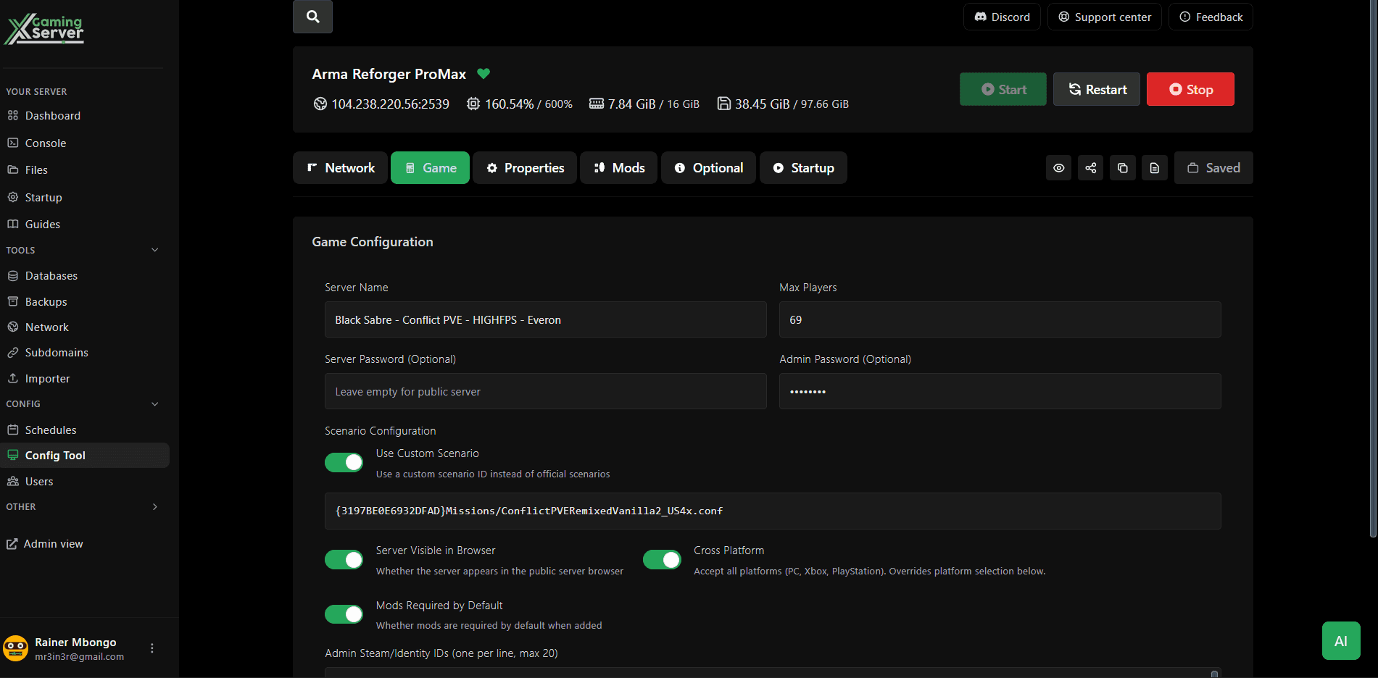The image size is (1378, 678).
Task: Collapse the CONFIG section
Action: [154, 403]
